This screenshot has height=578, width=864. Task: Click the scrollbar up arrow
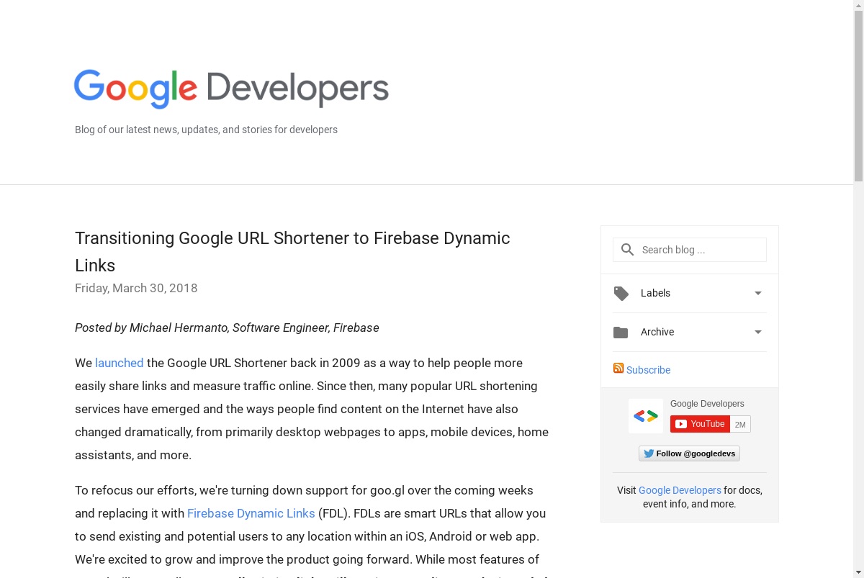858,6
